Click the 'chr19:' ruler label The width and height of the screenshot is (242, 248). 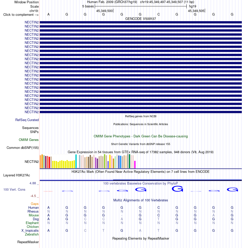34,11
